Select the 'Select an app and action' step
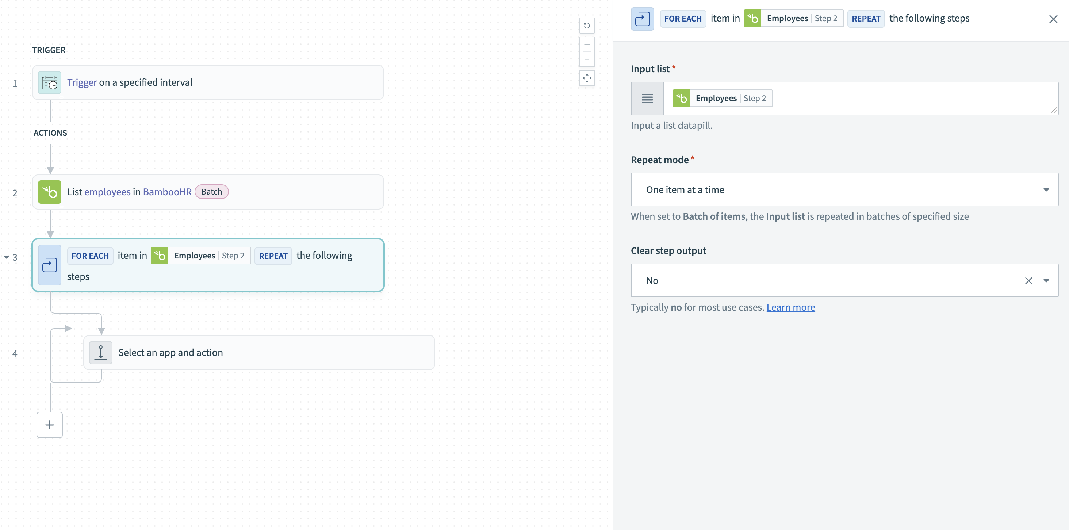The image size is (1069, 530). (259, 352)
